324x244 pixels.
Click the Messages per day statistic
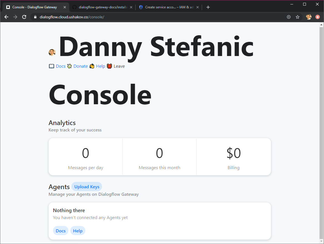(86, 157)
